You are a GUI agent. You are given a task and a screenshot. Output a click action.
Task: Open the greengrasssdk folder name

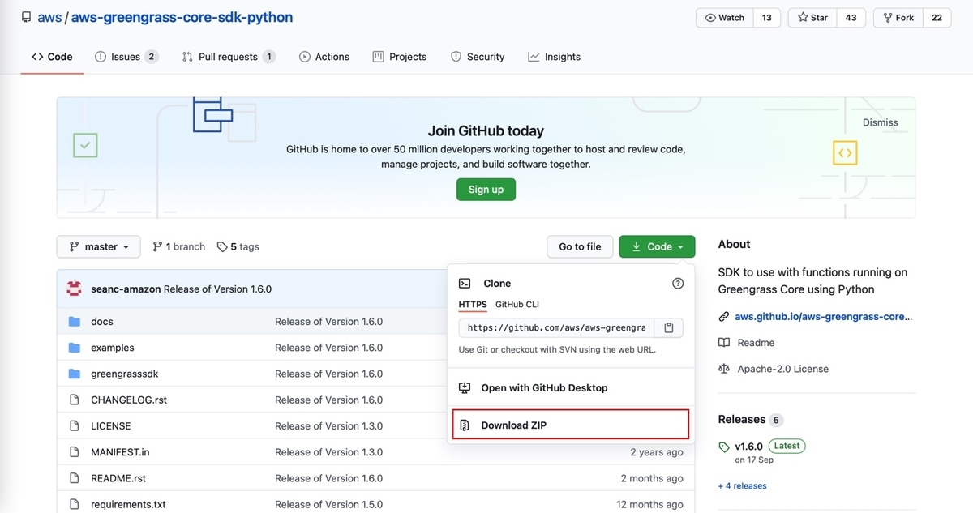click(124, 374)
